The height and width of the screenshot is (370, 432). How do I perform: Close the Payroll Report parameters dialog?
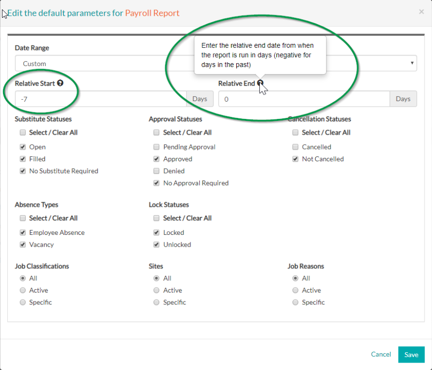point(422,11)
